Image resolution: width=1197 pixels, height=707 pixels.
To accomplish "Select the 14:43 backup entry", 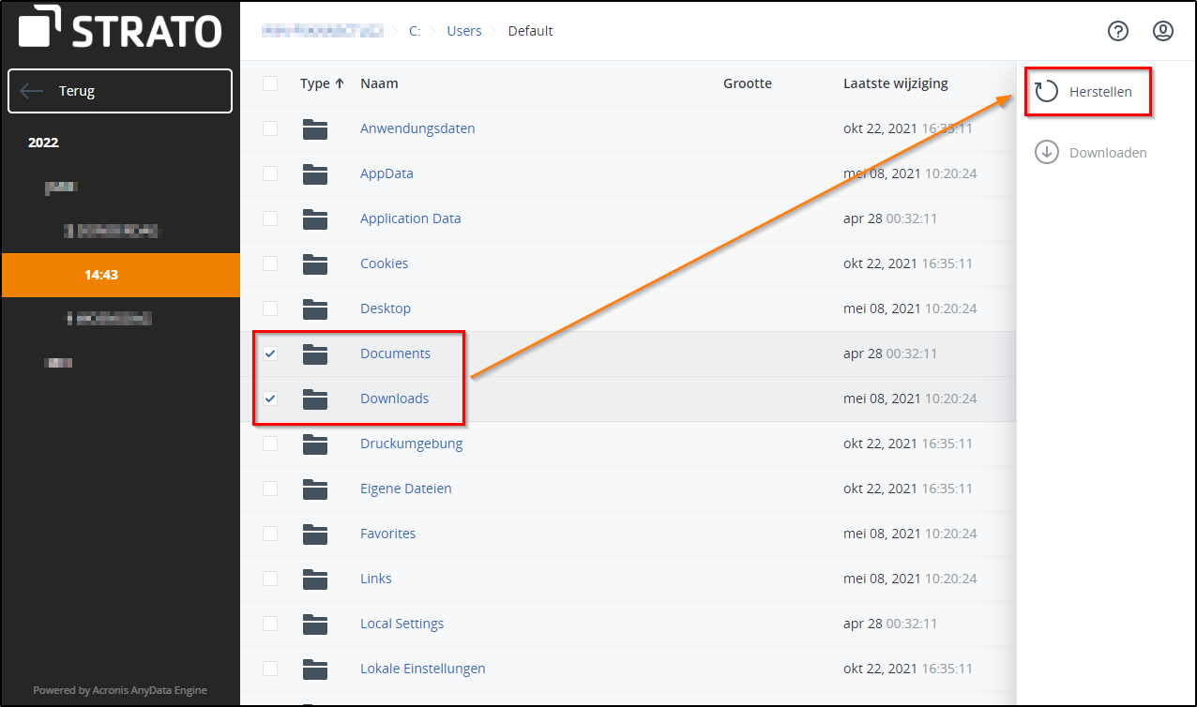I will 101,275.
